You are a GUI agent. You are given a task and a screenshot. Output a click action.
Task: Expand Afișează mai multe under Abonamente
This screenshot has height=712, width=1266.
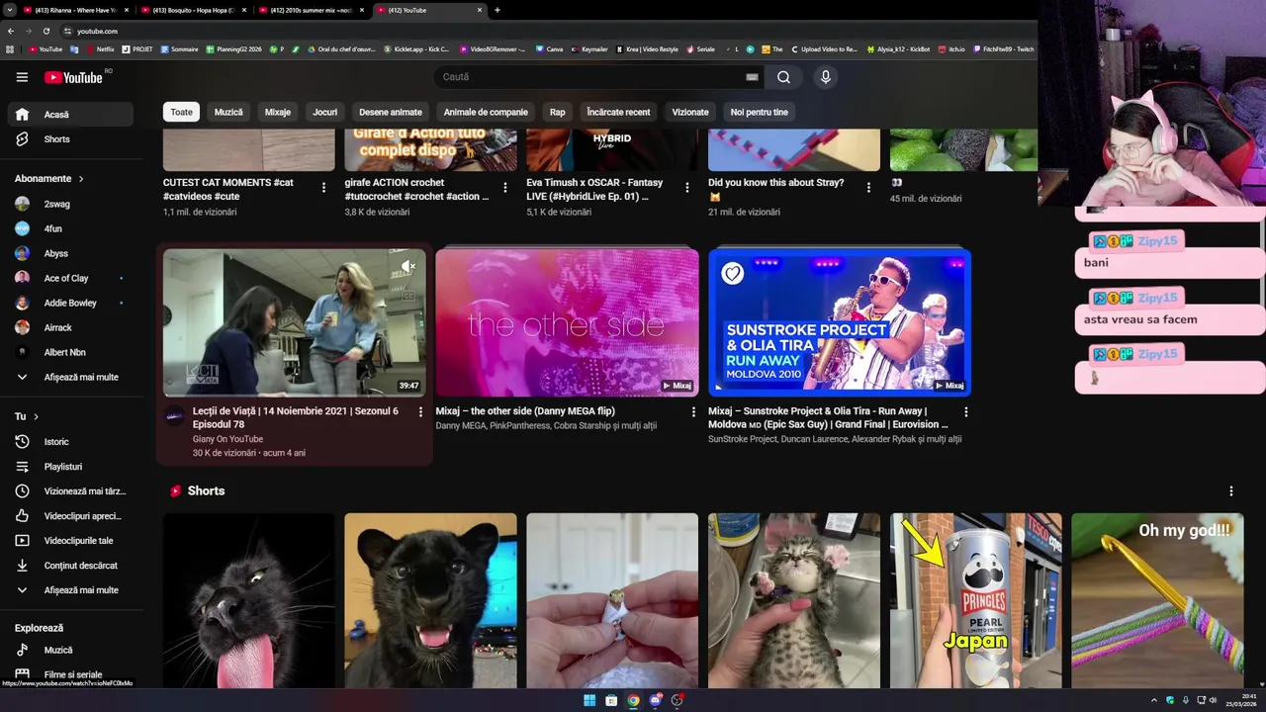point(69,377)
